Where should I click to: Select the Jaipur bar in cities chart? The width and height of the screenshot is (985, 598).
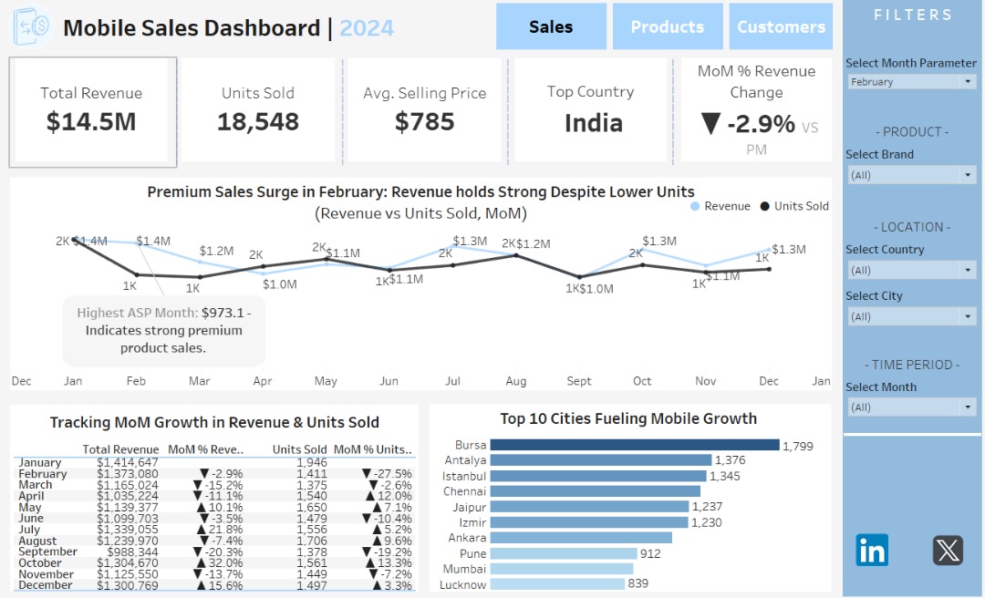click(589, 507)
